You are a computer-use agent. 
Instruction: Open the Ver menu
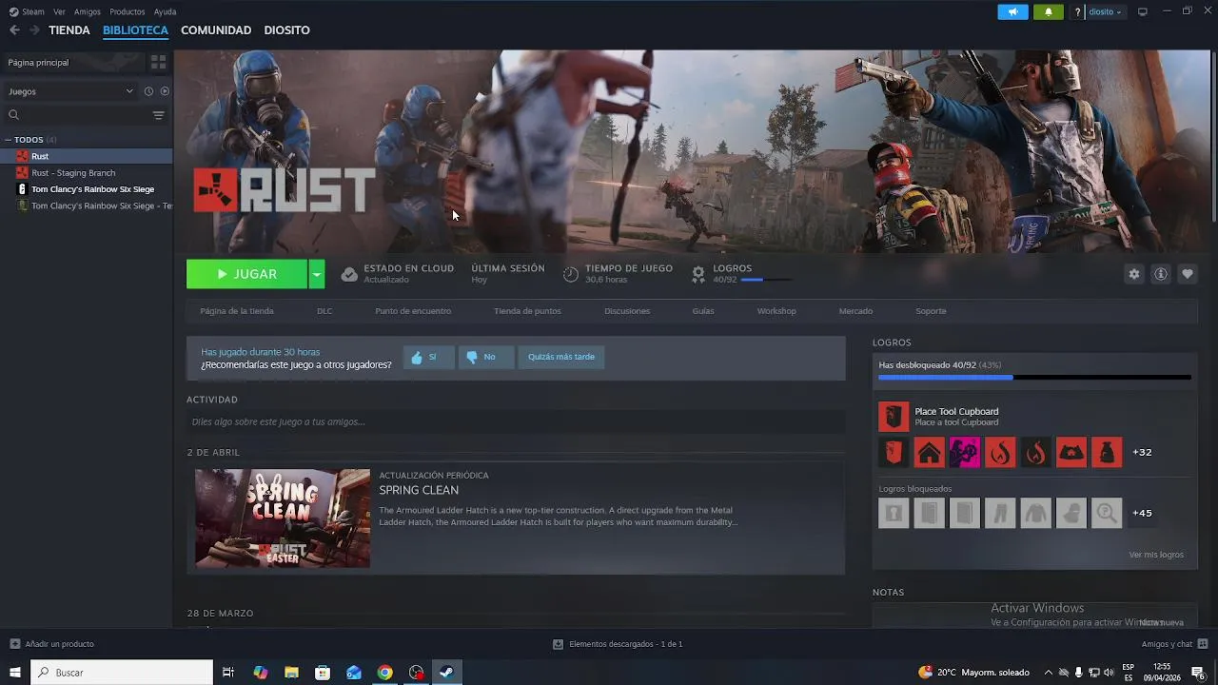pyautogui.click(x=59, y=11)
